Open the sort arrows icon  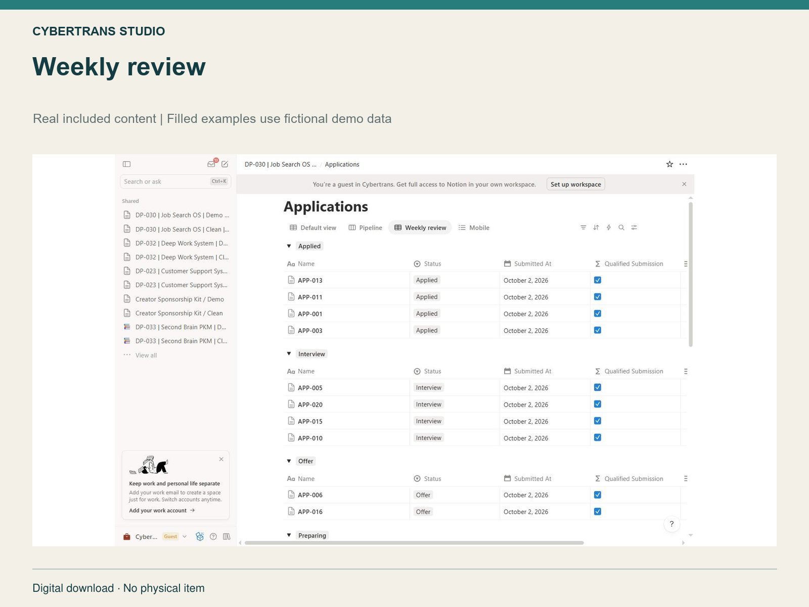click(x=596, y=228)
